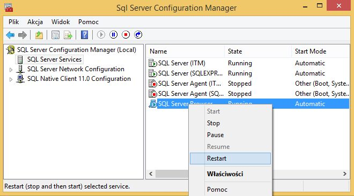Image resolution: width=354 pixels, height=196 pixels.
Task: Select SQL Server Configuration Manager (Local) root
Action: 77,50
